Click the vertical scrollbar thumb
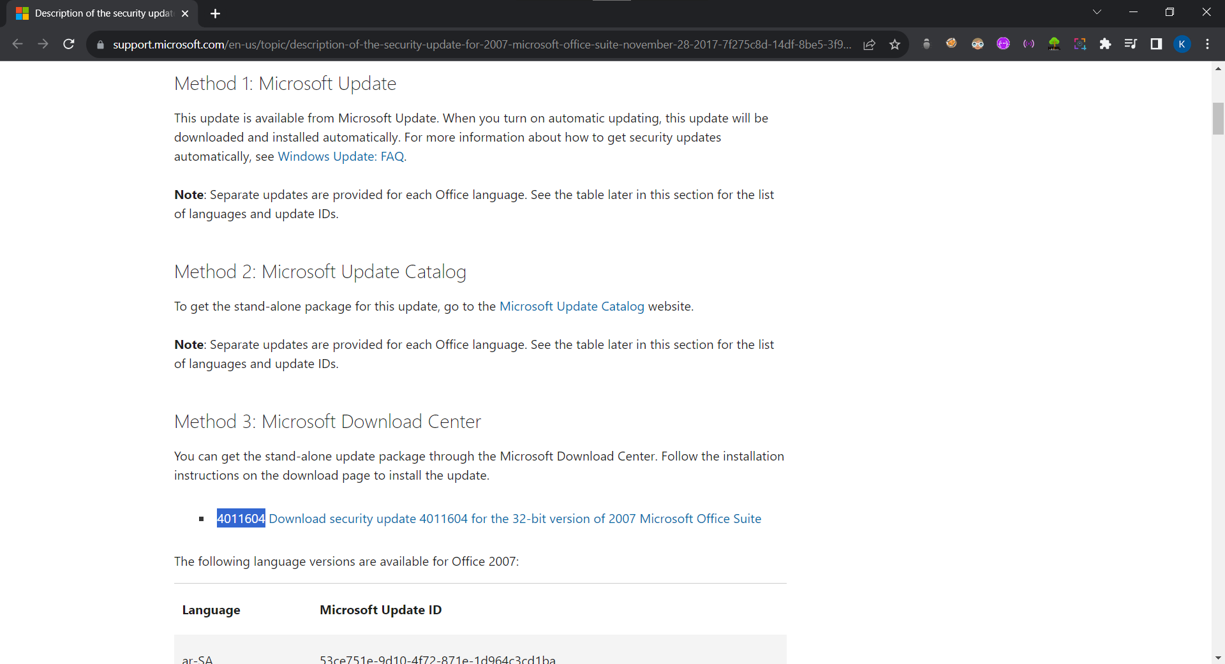Viewport: 1225px width, 664px height. tap(1218, 119)
